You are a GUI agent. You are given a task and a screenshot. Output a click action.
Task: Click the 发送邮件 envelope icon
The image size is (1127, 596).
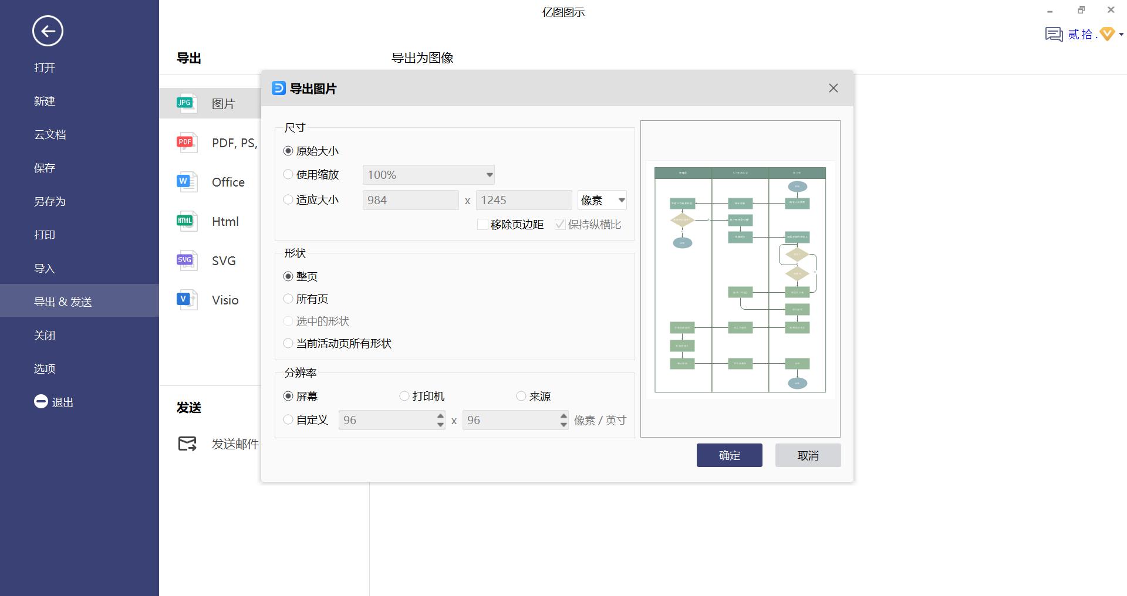tap(187, 444)
